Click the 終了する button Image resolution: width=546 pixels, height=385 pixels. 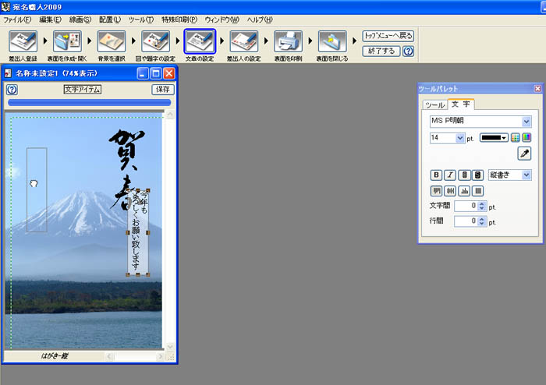382,51
